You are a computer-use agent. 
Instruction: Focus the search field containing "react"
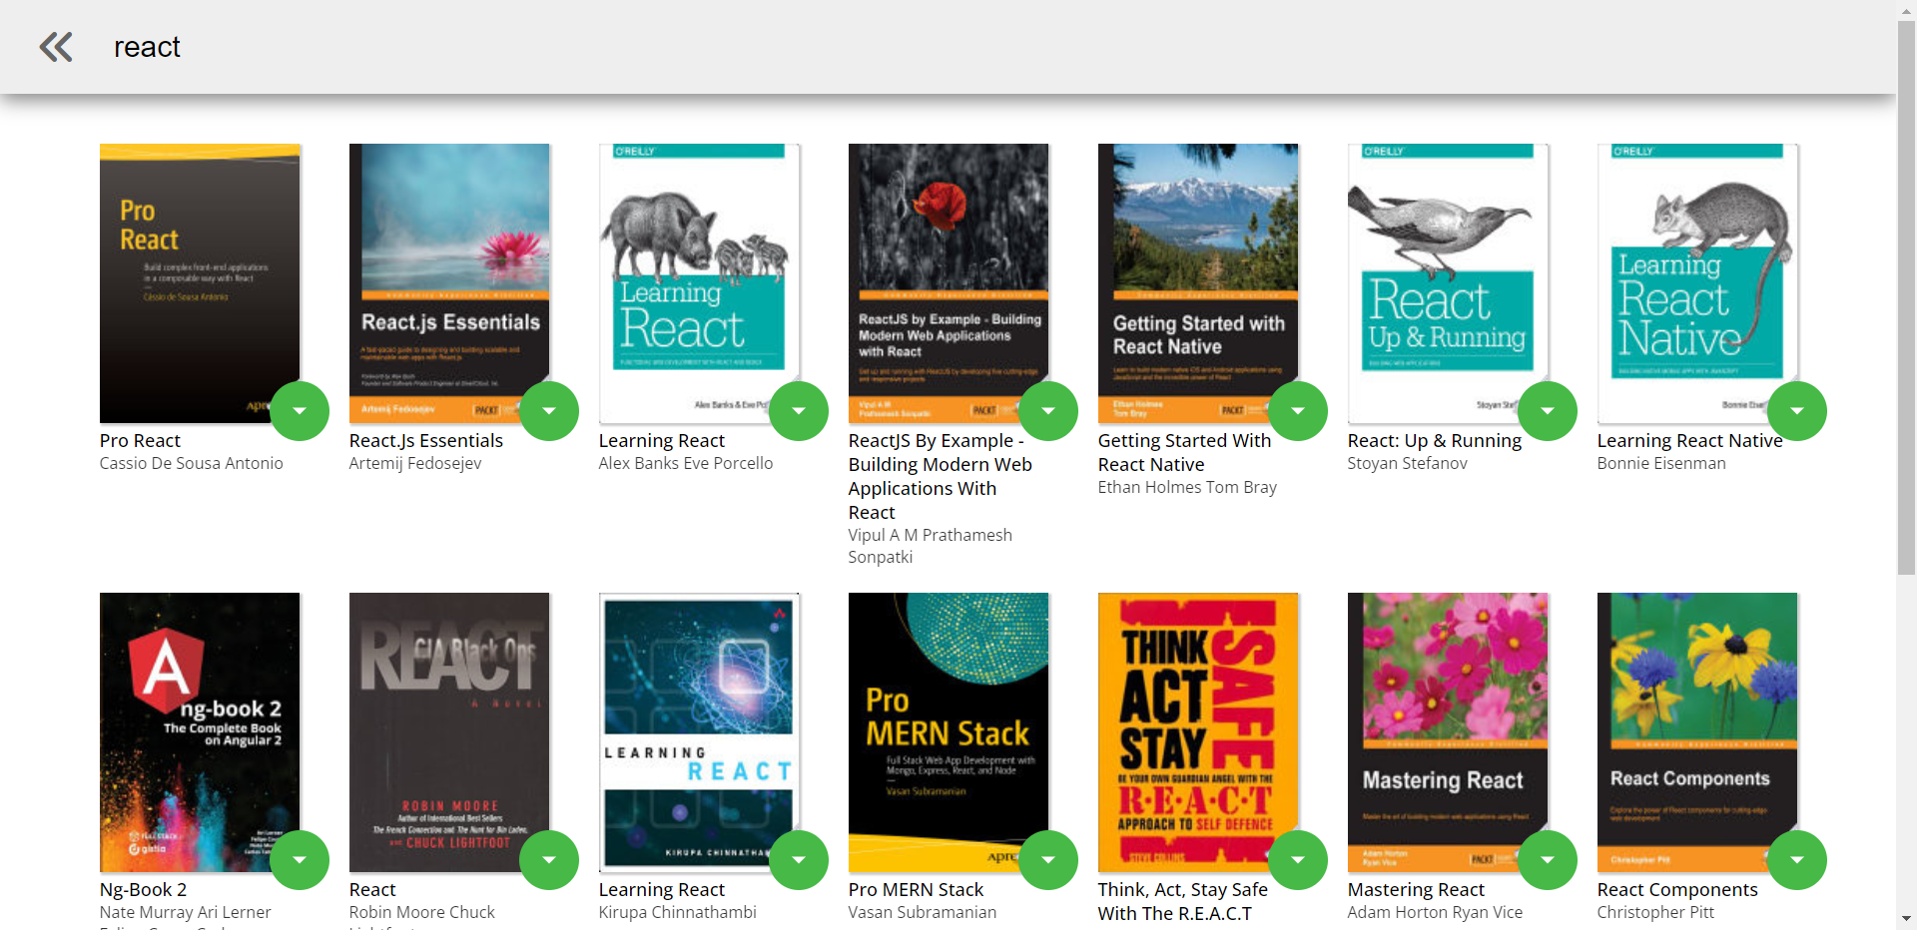pyautogui.click(x=998, y=47)
